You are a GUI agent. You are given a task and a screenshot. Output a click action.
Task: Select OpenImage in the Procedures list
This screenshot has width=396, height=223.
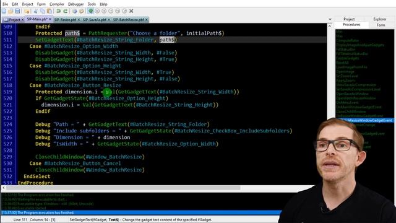tap(345, 72)
